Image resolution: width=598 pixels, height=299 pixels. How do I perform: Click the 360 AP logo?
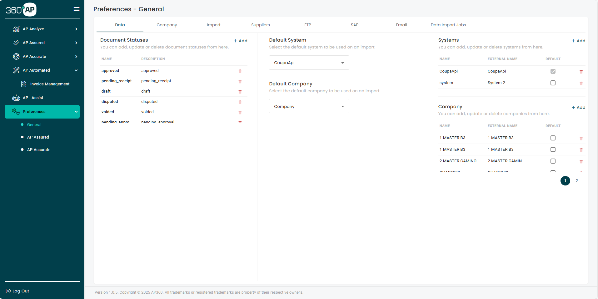click(21, 9)
